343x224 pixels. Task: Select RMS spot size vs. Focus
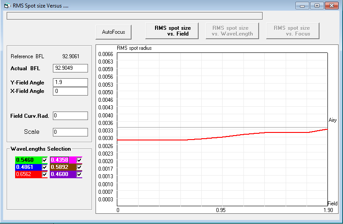point(293,31)
